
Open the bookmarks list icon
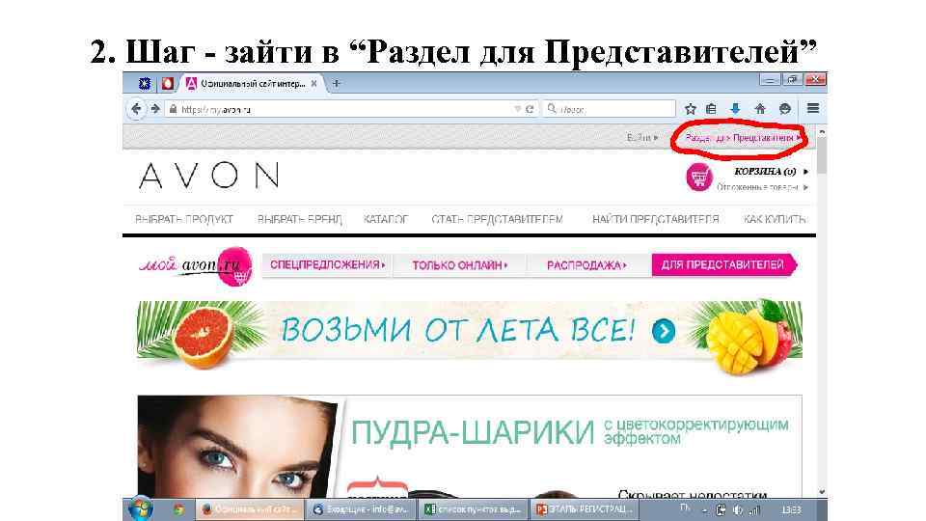tap(712, 109)
